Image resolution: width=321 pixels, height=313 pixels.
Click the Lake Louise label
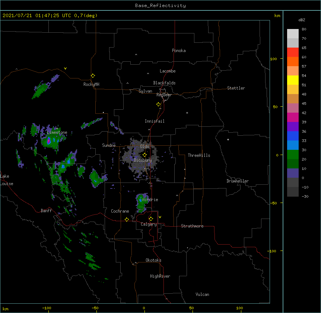(7, 180)
